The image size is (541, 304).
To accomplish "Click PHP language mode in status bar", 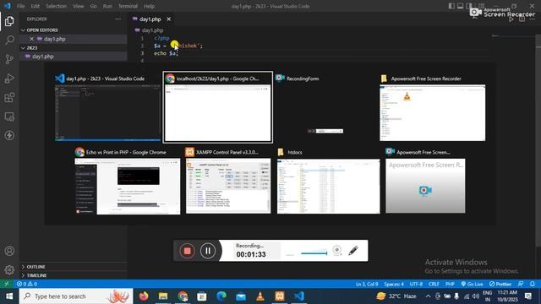I will (x=450, y=284).
